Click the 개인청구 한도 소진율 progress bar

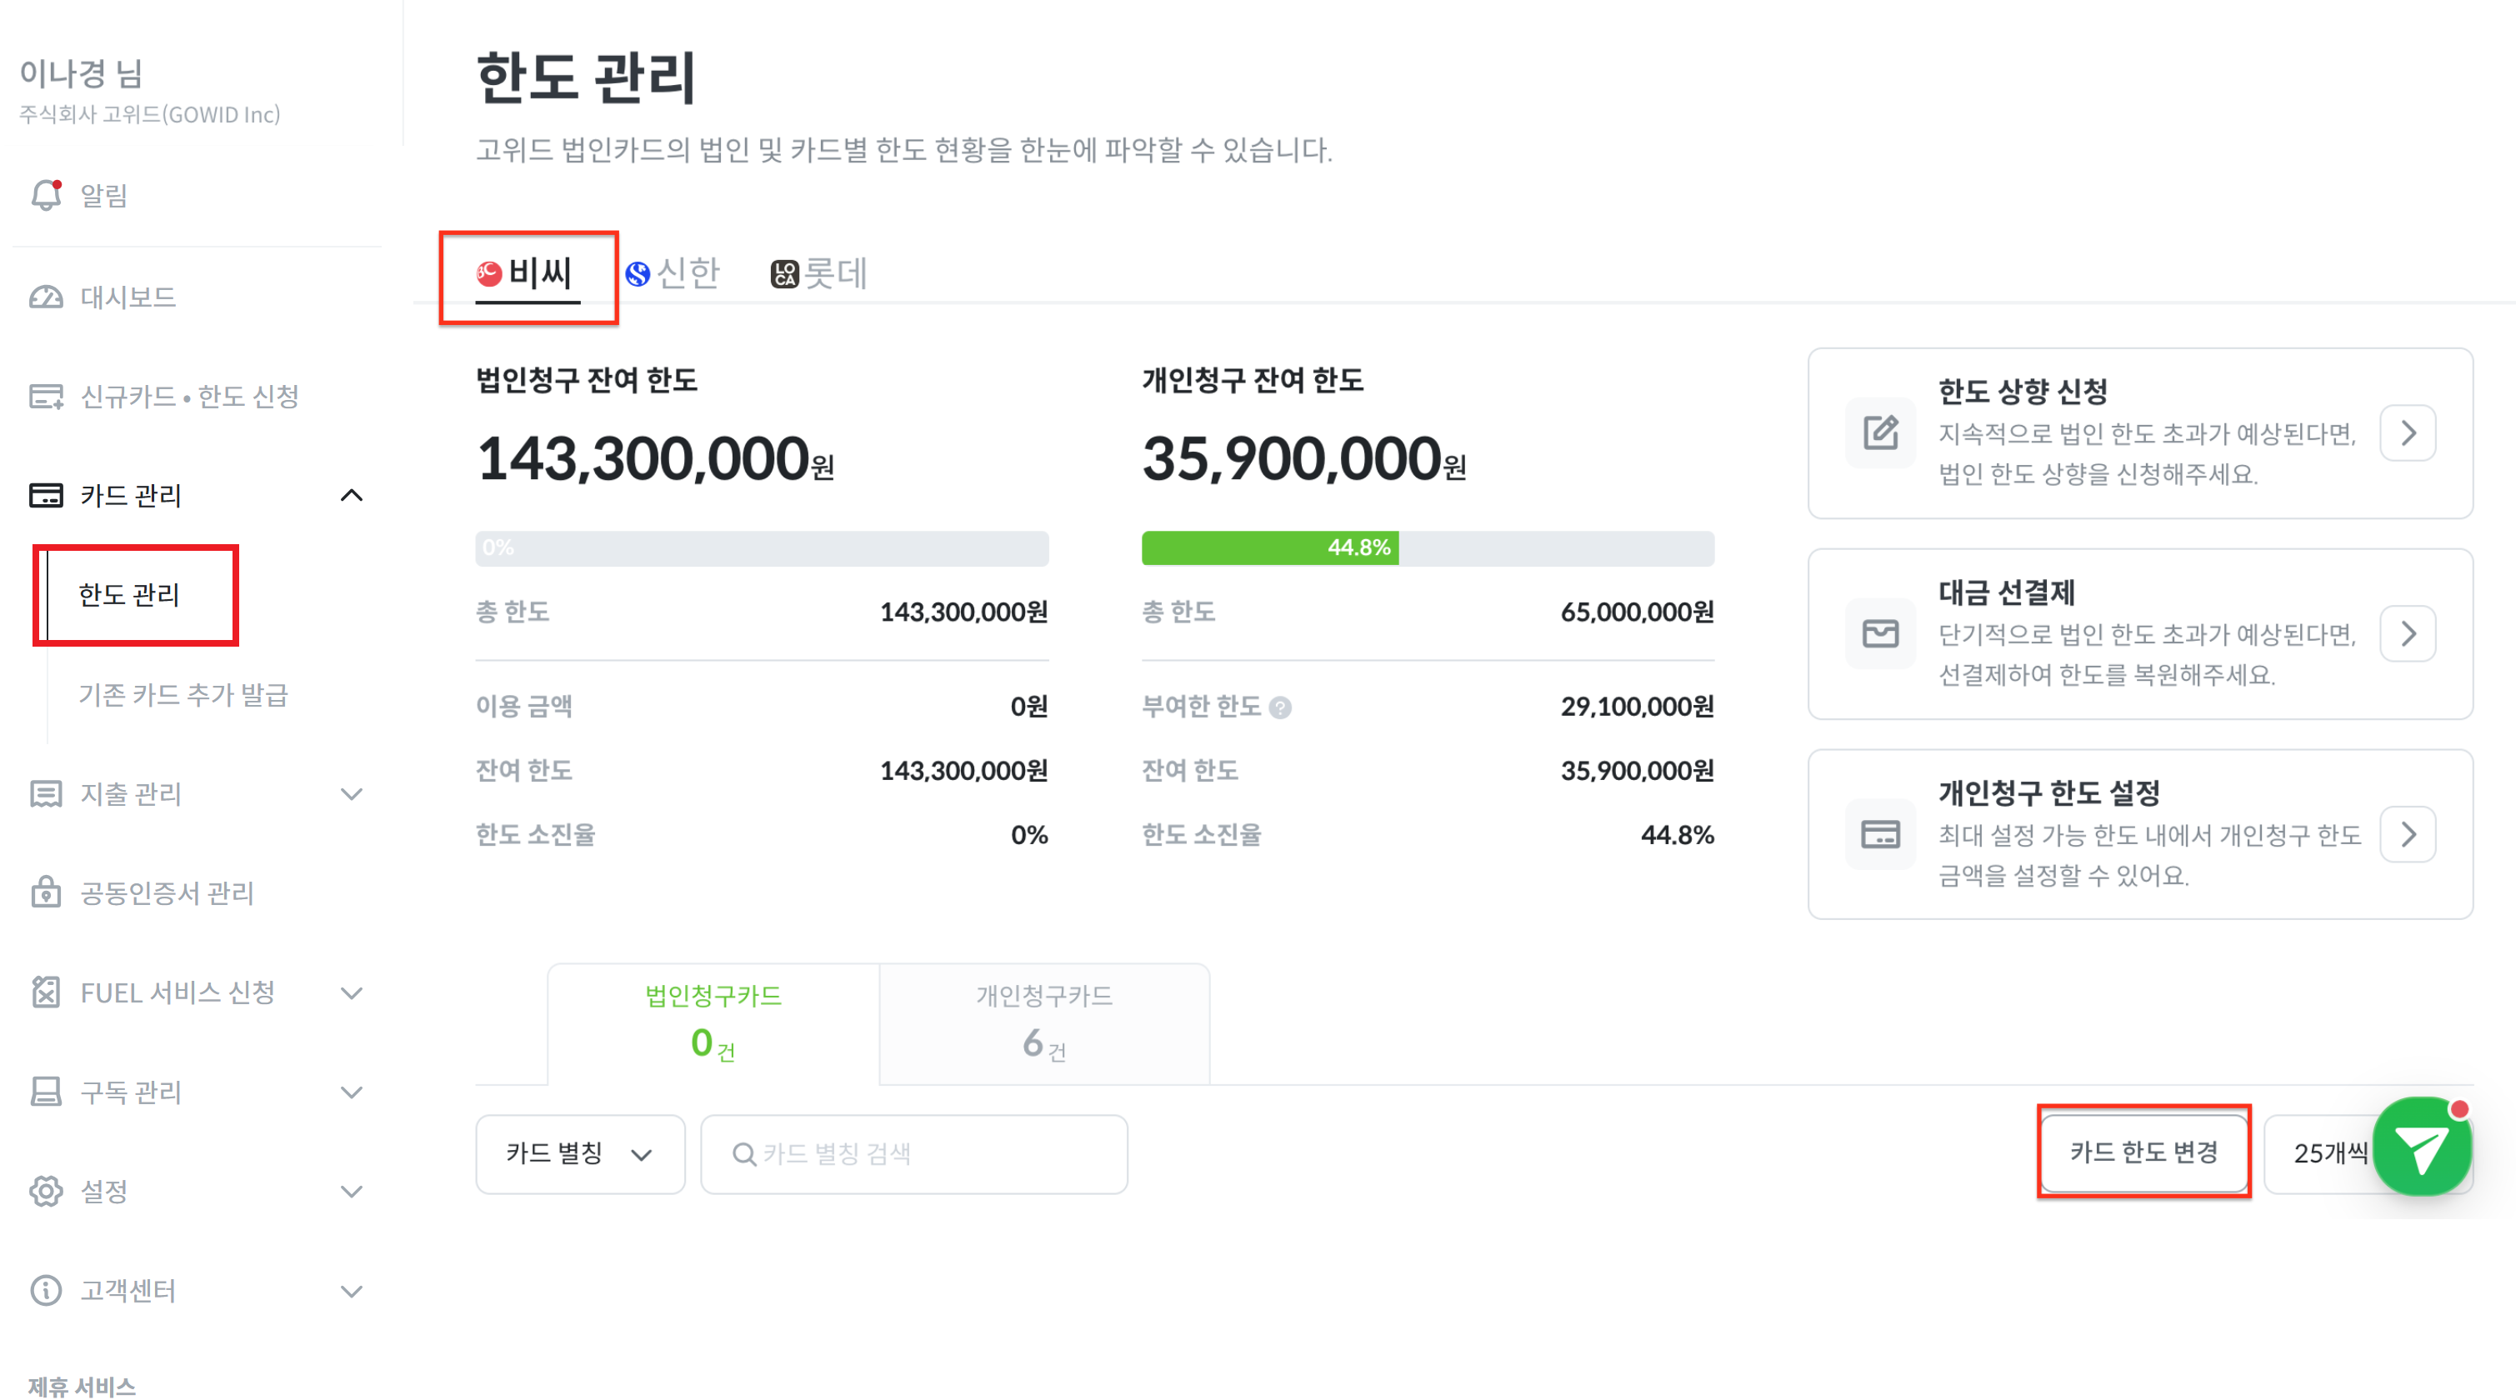(1427, 548)
